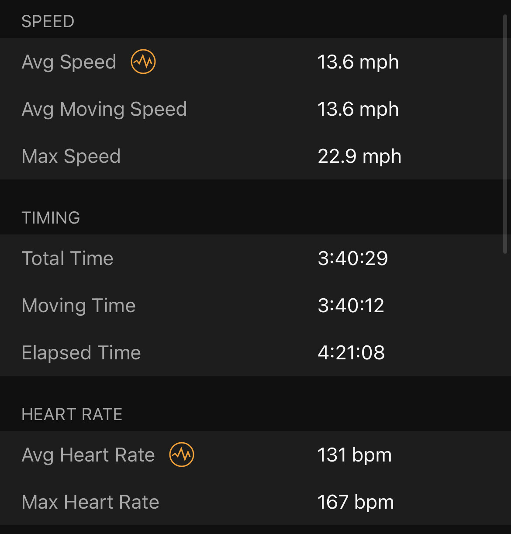Tap the chart icon next to Avg Speed
This screenshot has height=534, width=511.
click(143, 62)
